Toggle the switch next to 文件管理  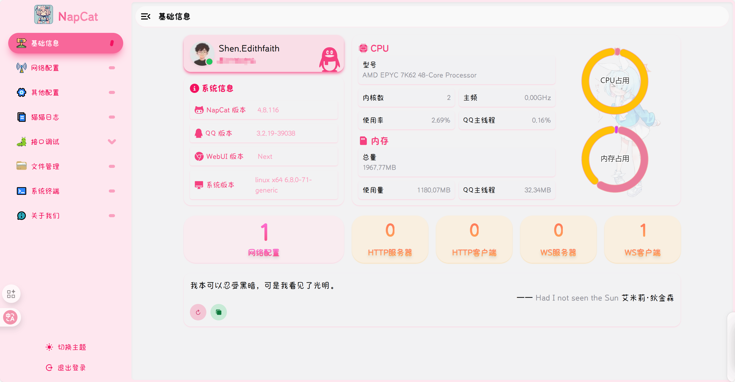(x=112, y=166)
